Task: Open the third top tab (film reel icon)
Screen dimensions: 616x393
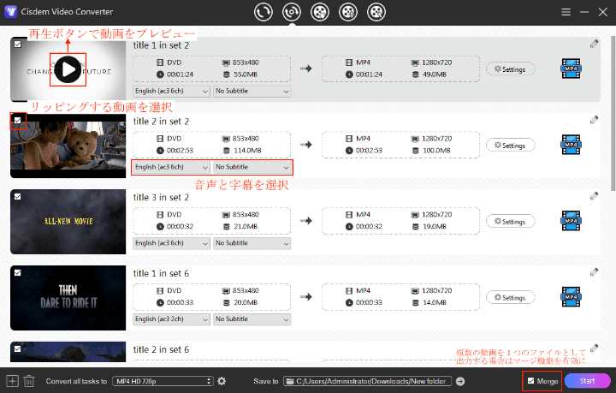Action: coord(320,12)
